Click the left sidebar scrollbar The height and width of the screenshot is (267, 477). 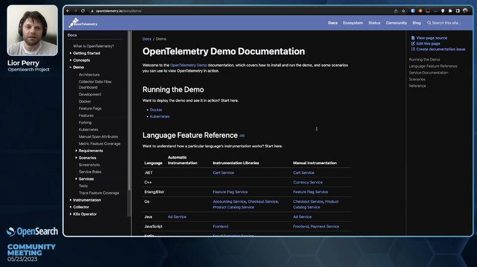129,111
